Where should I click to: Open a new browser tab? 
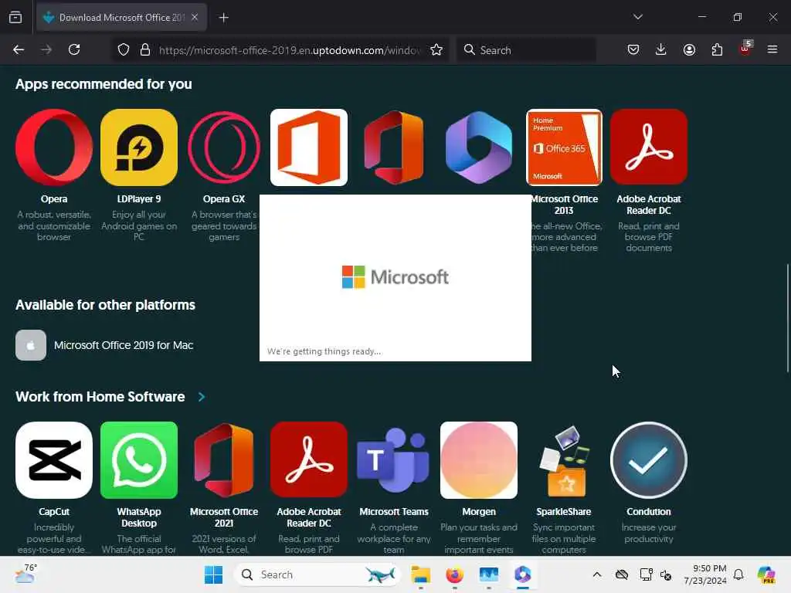(223, 18)
